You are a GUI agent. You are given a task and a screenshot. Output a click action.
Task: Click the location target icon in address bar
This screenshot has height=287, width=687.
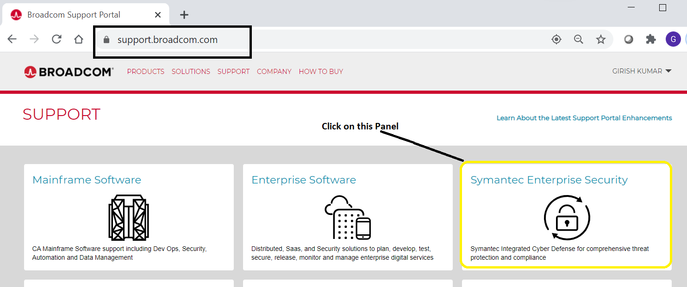pos(556,40)
